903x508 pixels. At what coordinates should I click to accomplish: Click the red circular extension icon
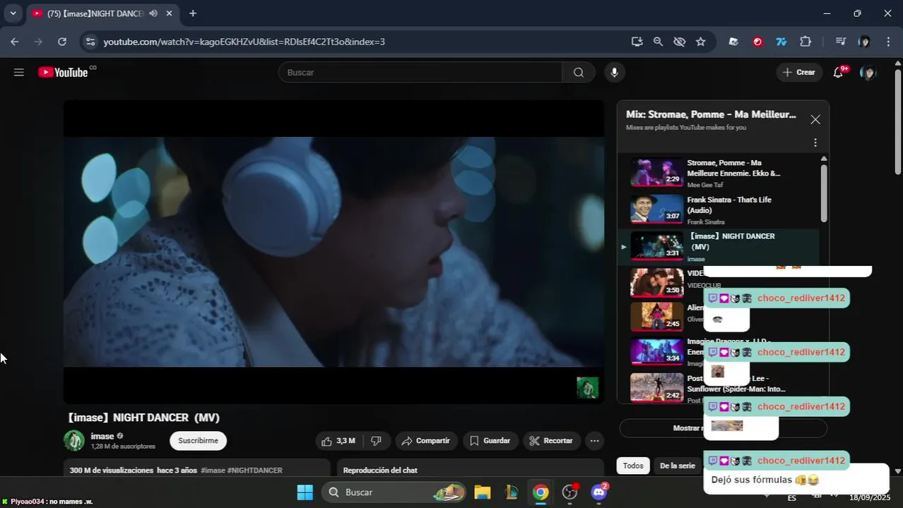757,42
